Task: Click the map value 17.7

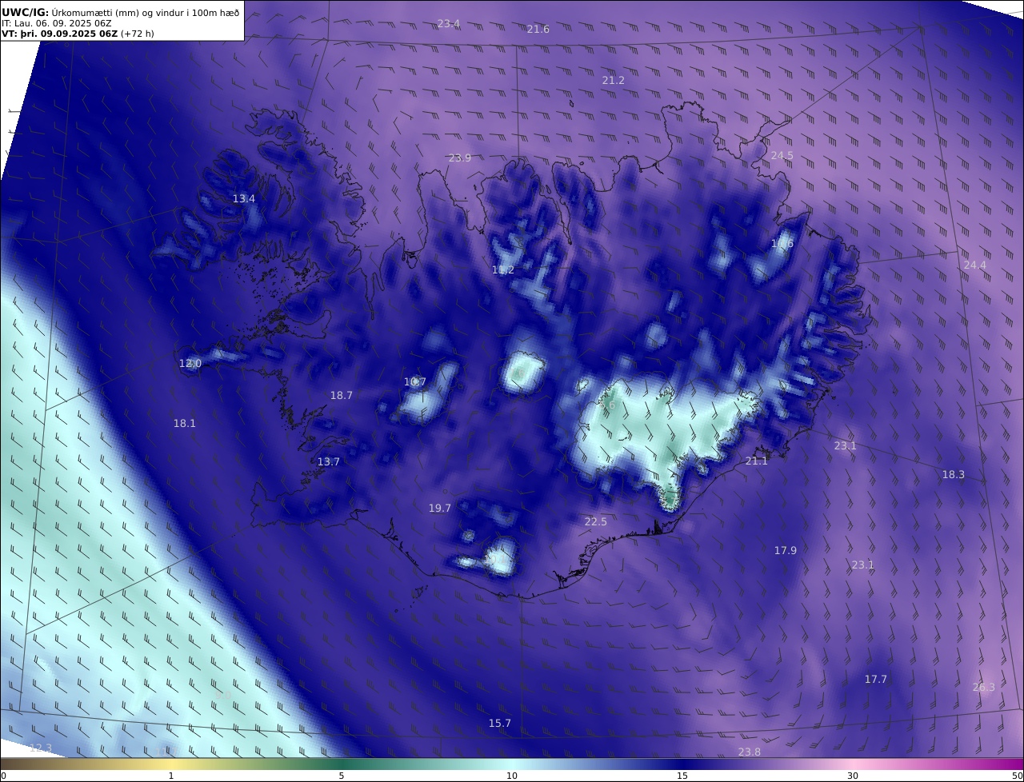Action: [876, 680]
